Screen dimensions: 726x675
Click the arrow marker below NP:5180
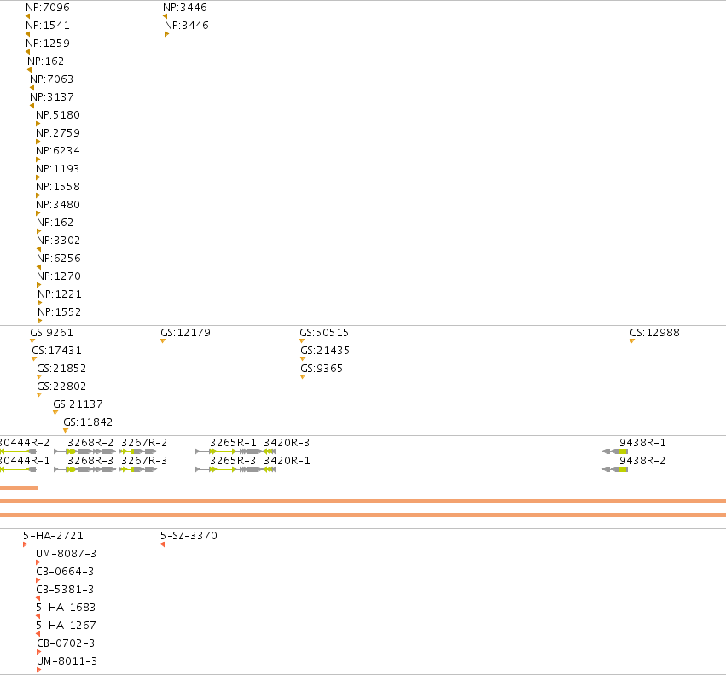click(38, 124)
